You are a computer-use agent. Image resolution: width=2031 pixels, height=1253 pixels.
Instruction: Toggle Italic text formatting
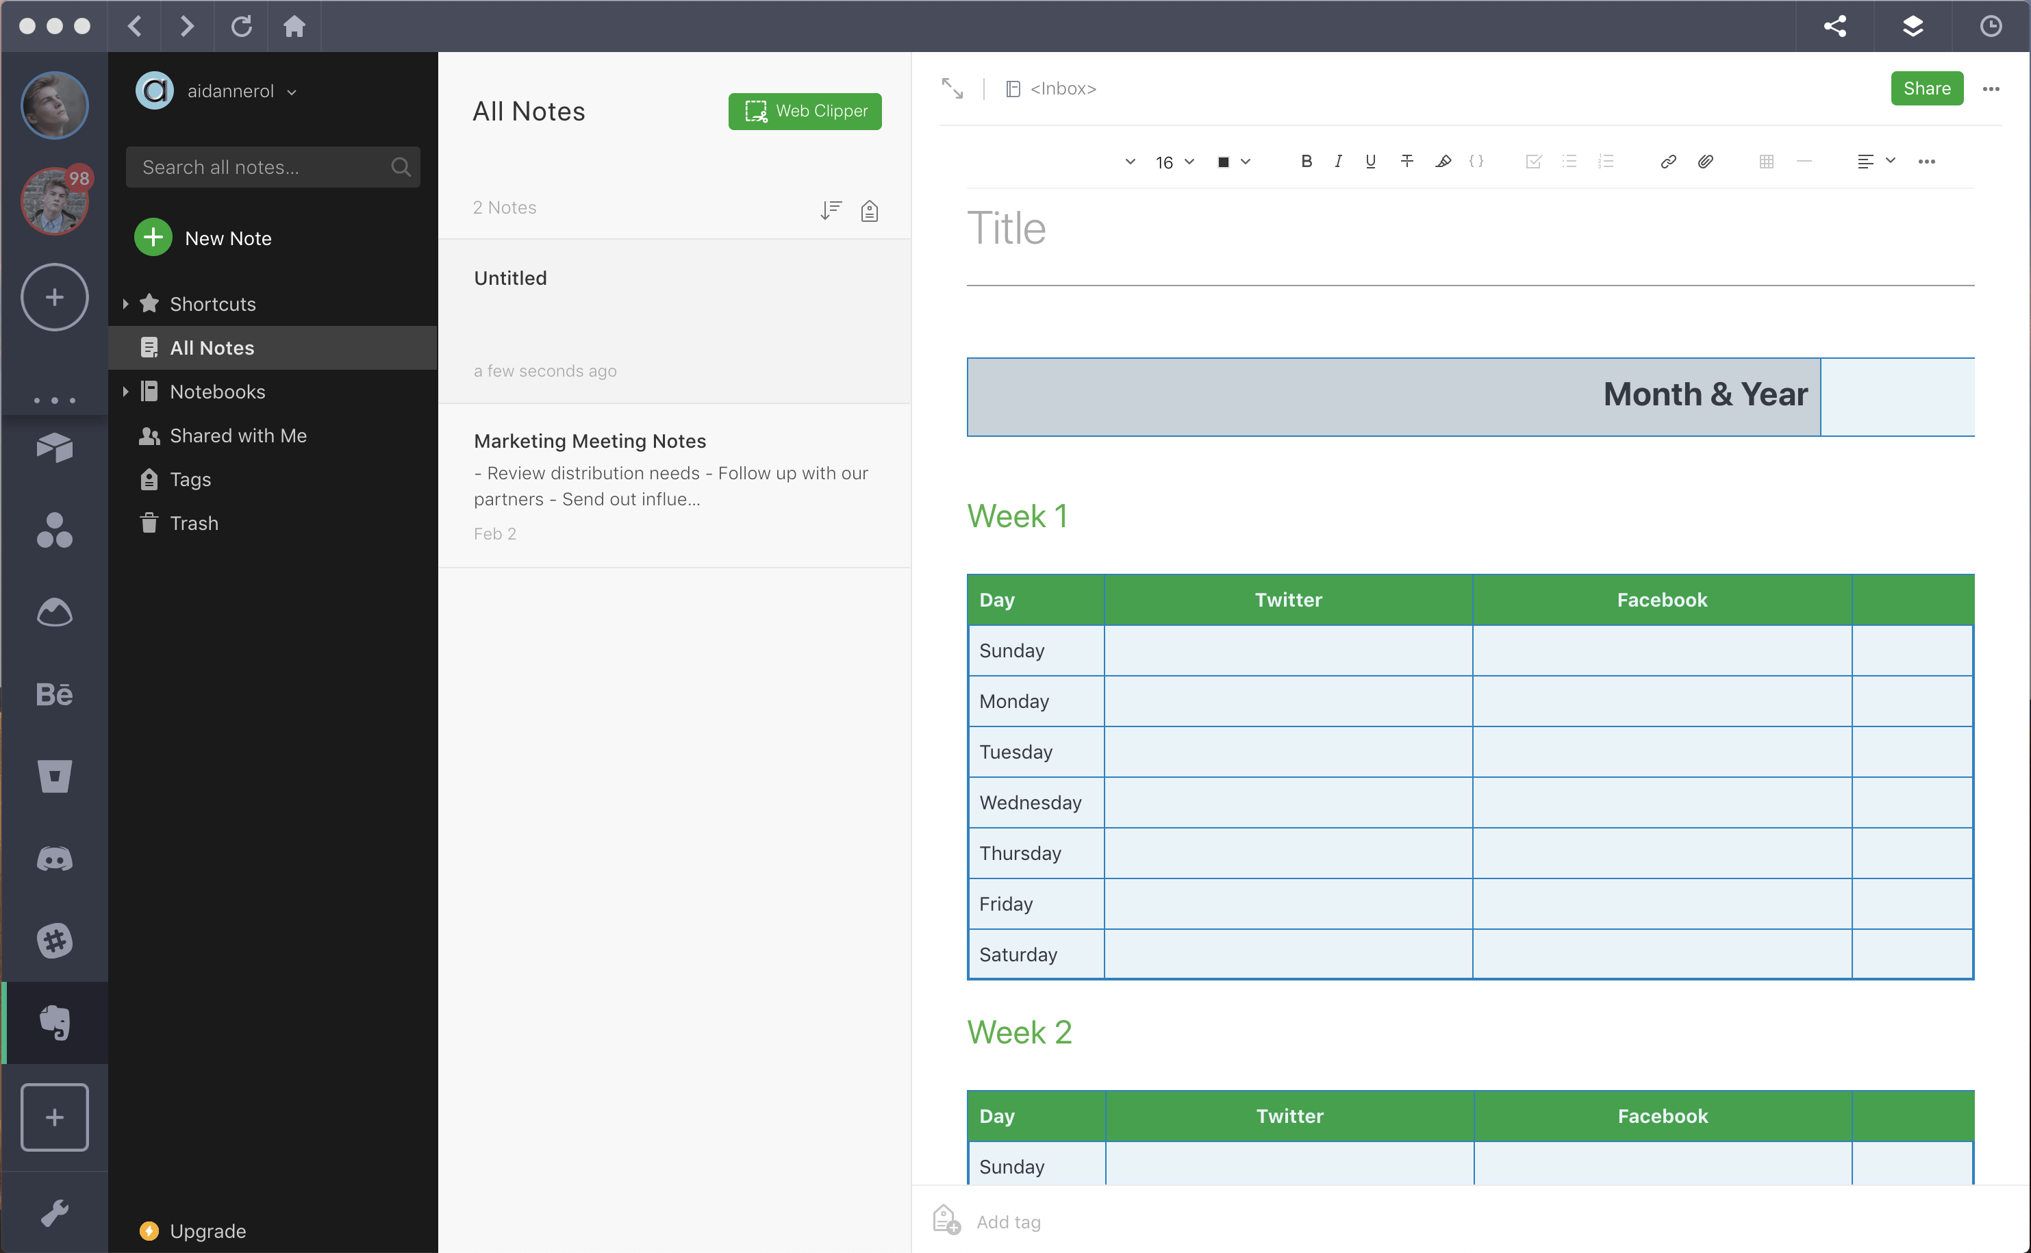click(x=1337, y=161)
